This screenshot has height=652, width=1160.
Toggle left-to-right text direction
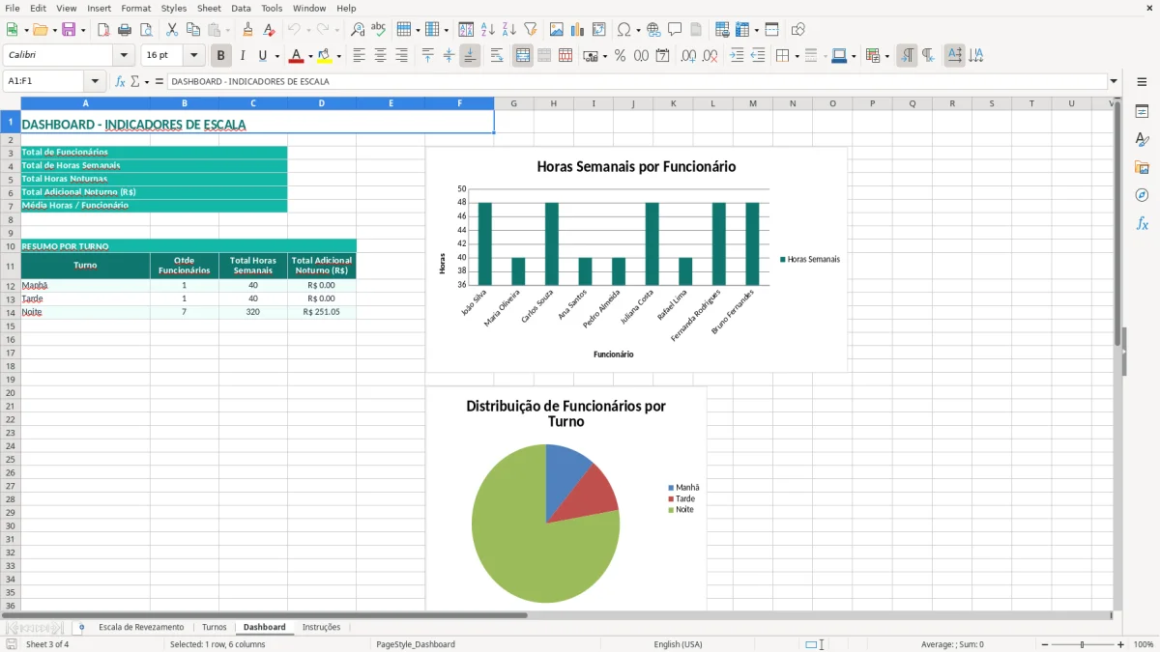click(x=907, y=56)
